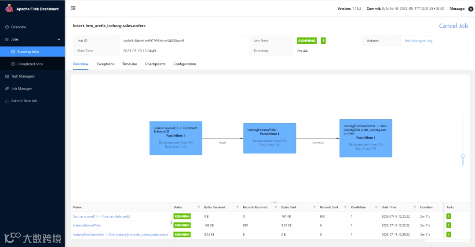Screen dimensions: 475x247
Task: Click the job title insert-into_arctic_iceberg.sales.orders
Action: [109, 26]
